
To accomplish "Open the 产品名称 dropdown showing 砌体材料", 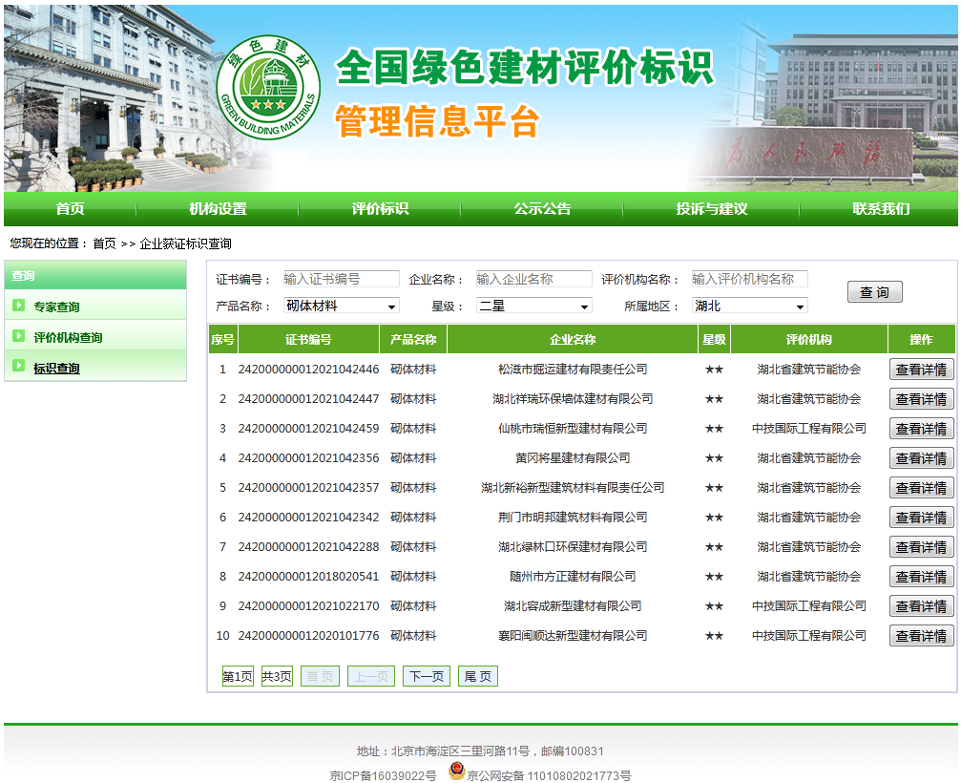I will point(341,306).
